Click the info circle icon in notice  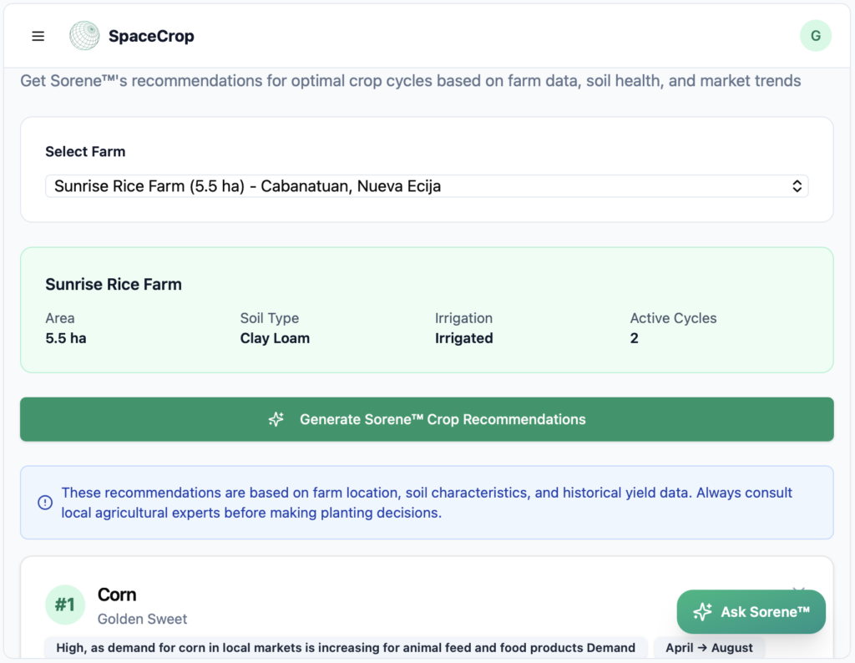pyautogui.click(x=45, y=503)
